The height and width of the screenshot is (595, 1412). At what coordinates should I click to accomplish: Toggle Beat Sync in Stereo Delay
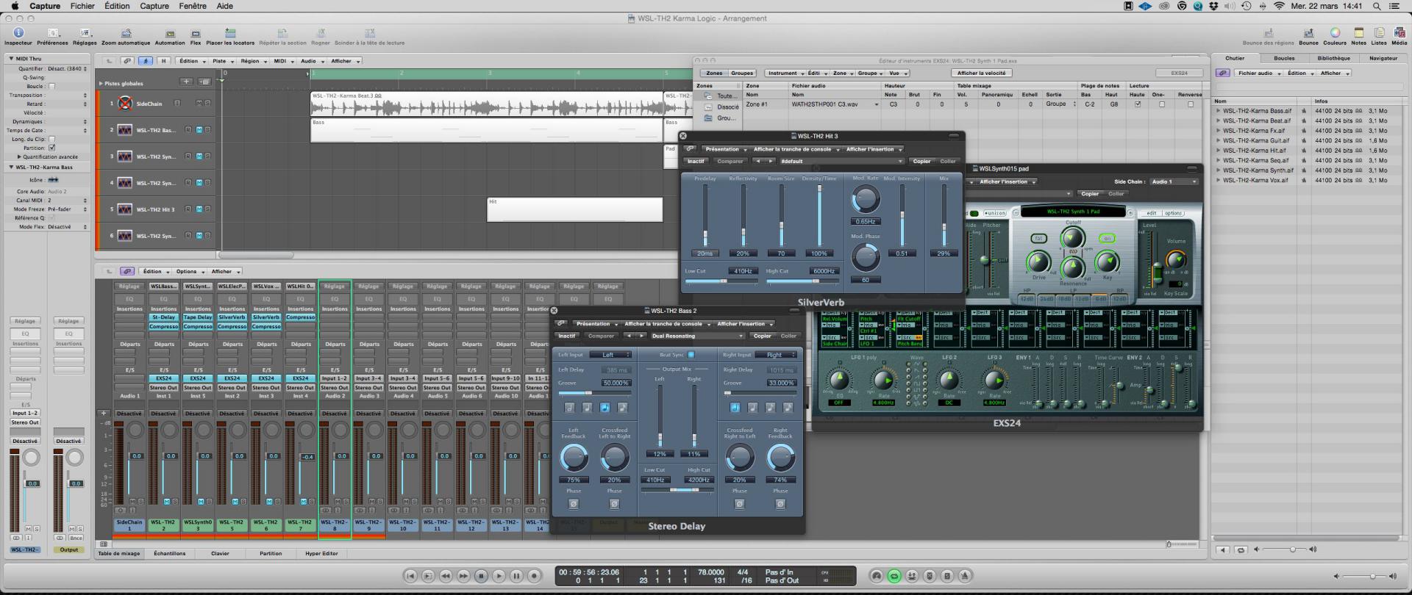click(691, 355)
